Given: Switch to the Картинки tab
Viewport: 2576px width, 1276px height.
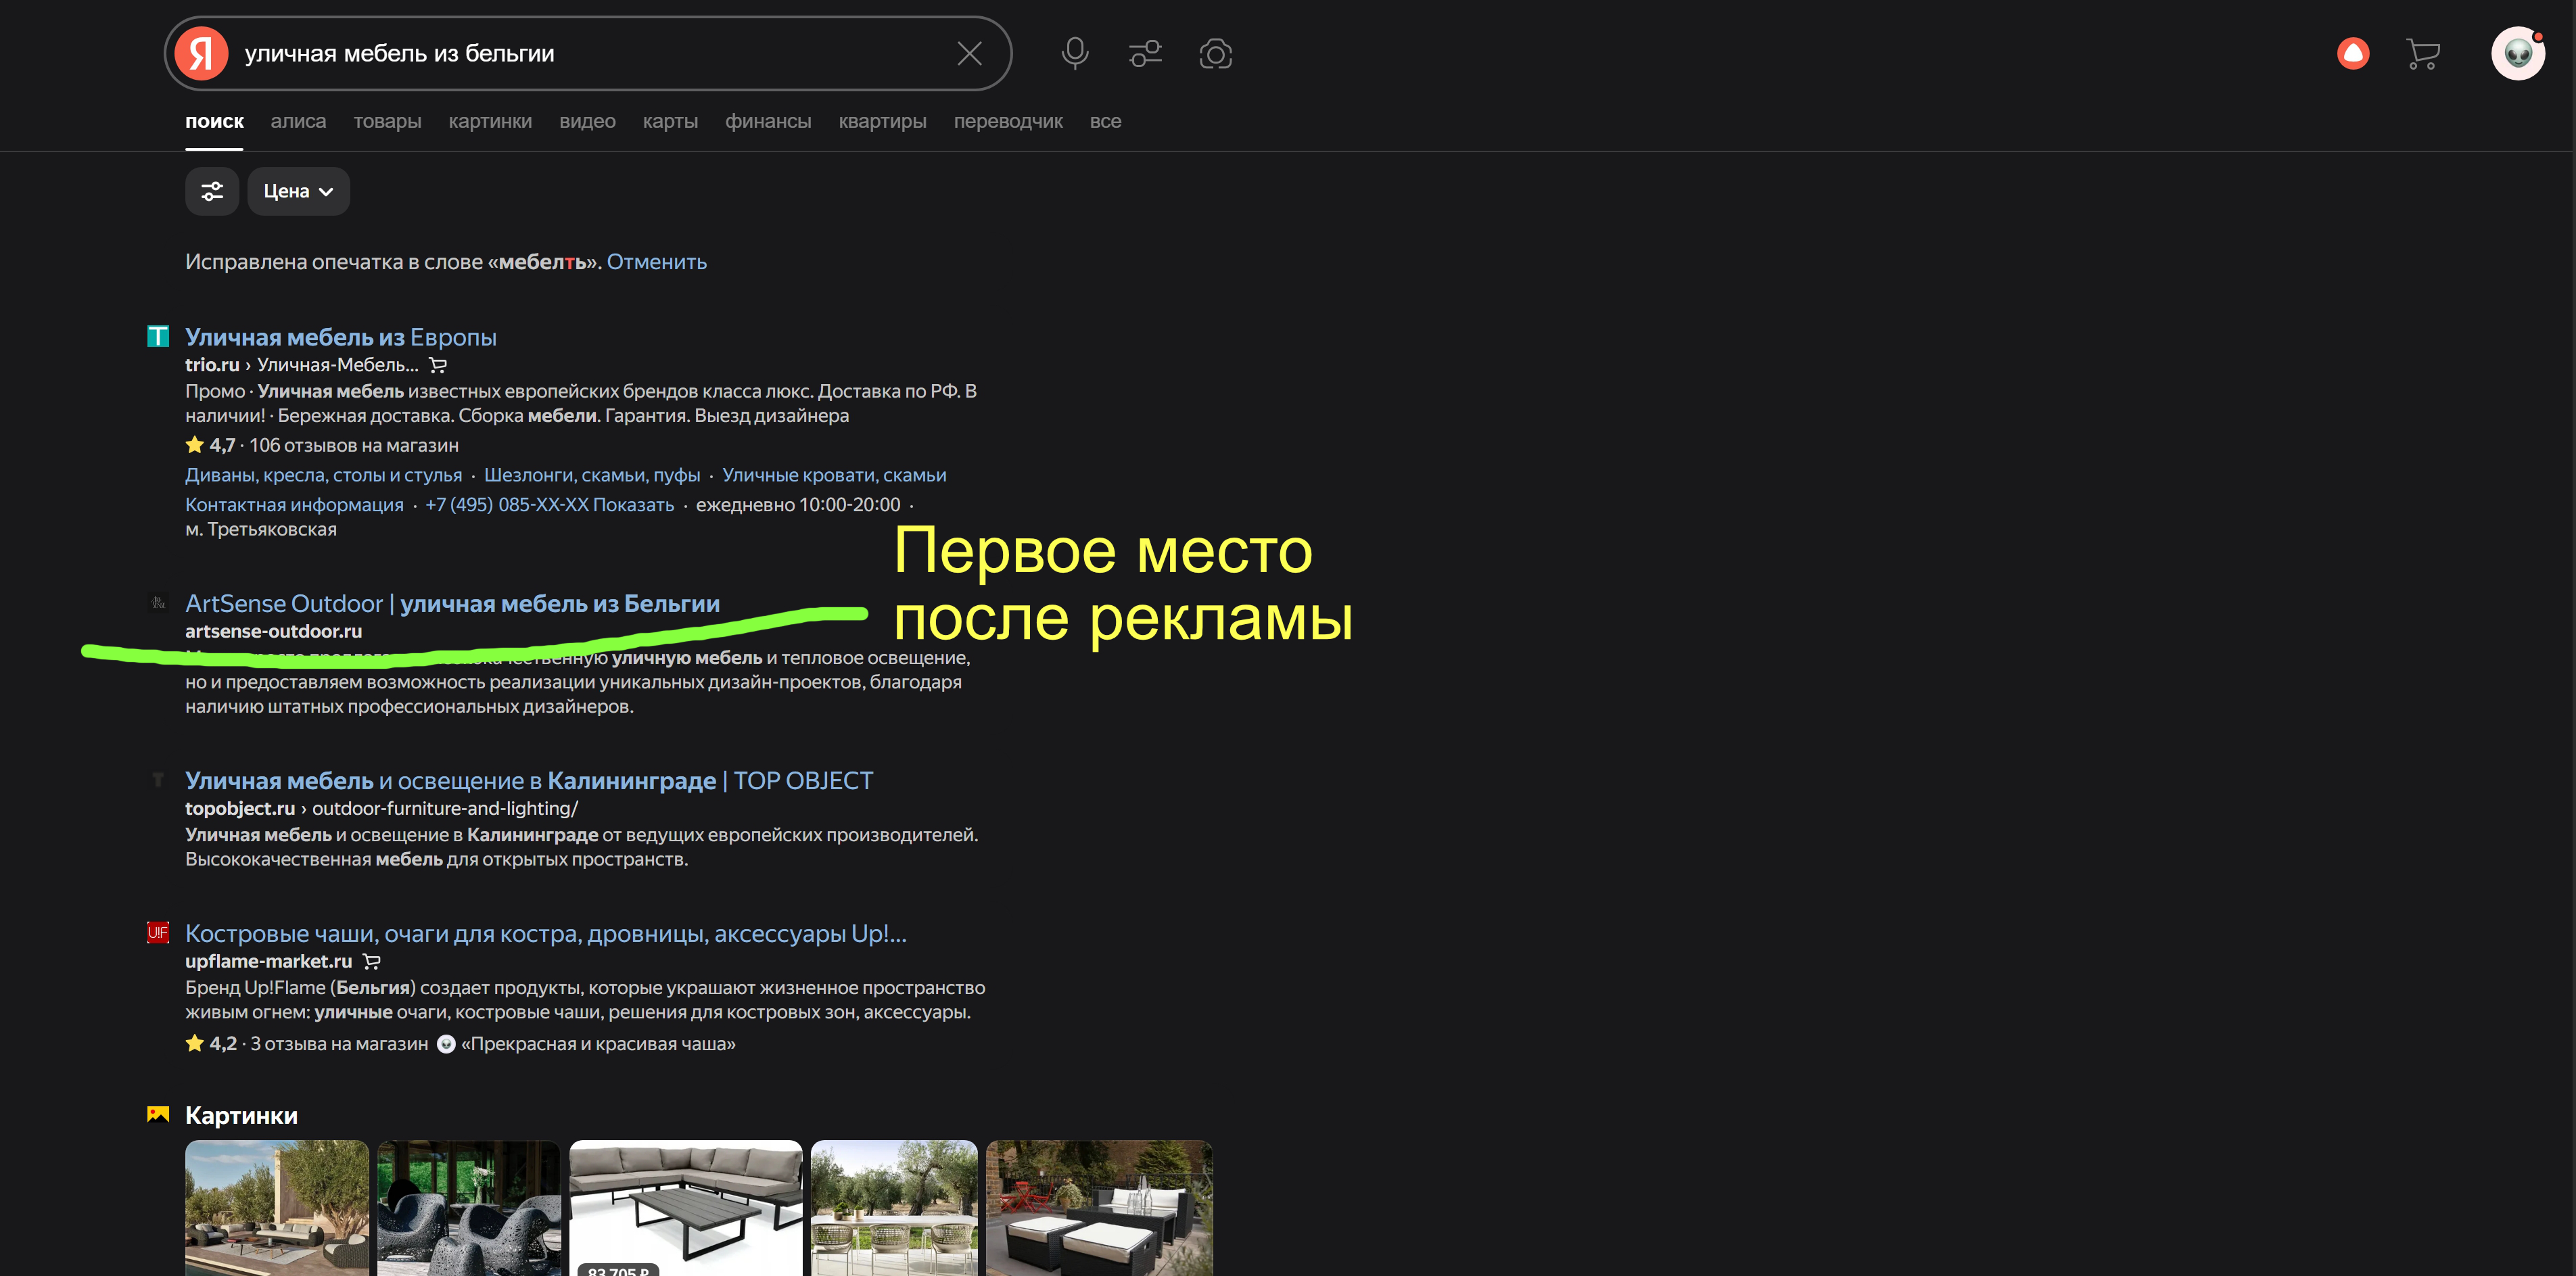Looking at the screenshot, I should 490,121.
